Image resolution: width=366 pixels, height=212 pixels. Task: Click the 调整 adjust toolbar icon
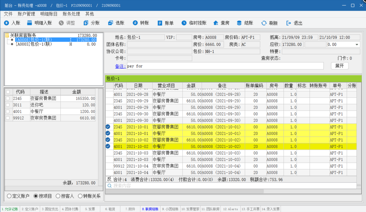[x=61, y=23]
